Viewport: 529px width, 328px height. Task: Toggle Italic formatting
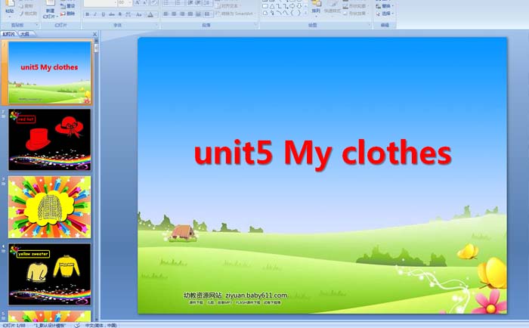[95, 14]
